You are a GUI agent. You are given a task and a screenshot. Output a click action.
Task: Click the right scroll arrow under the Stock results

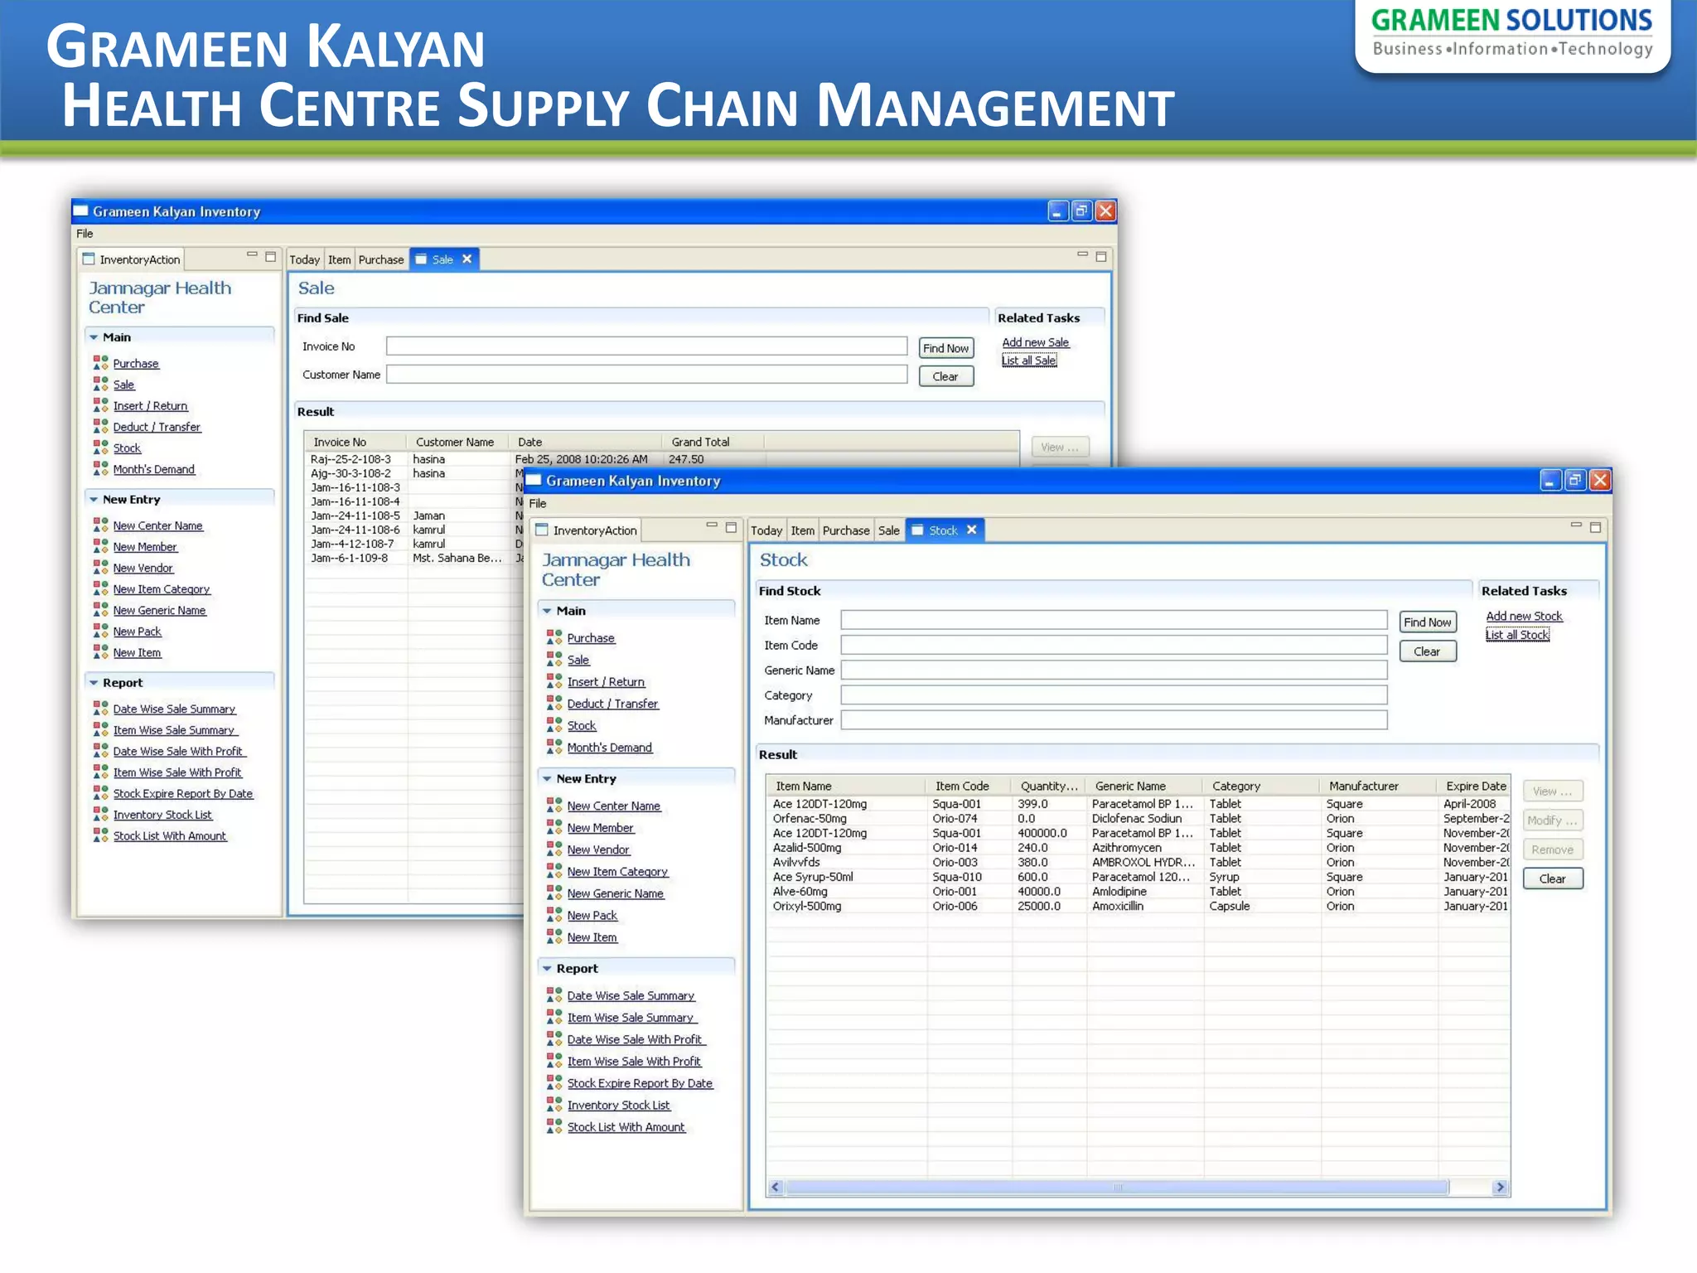click(1500, 1188)
